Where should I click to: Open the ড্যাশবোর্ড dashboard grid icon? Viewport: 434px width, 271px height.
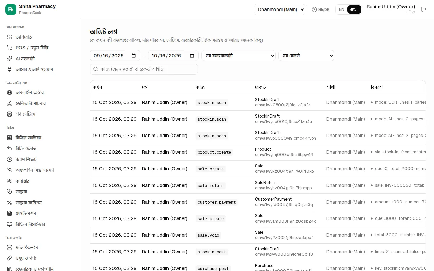click(9, 37)
